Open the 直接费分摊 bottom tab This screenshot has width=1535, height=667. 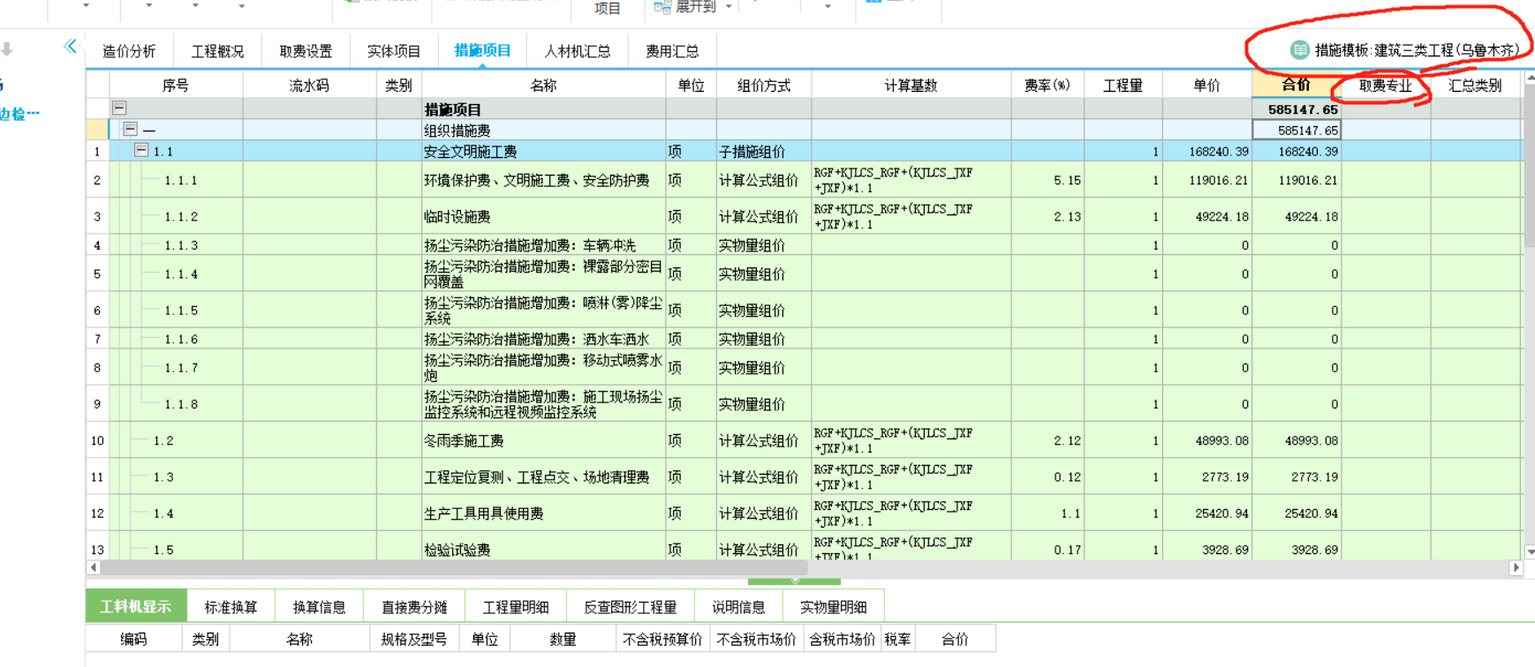tap(413, 607)
